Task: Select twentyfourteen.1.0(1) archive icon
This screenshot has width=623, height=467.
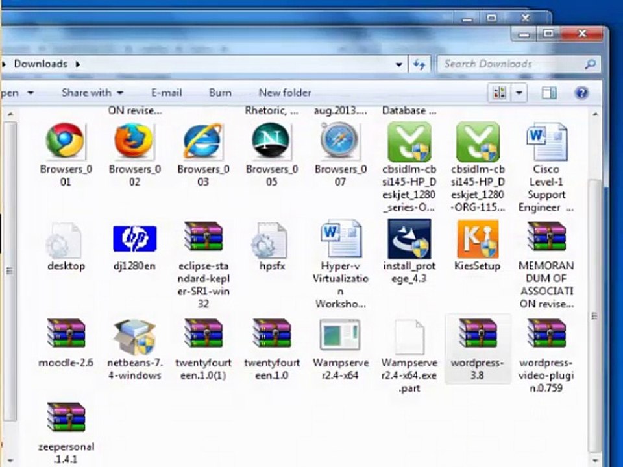Action: 203,333
